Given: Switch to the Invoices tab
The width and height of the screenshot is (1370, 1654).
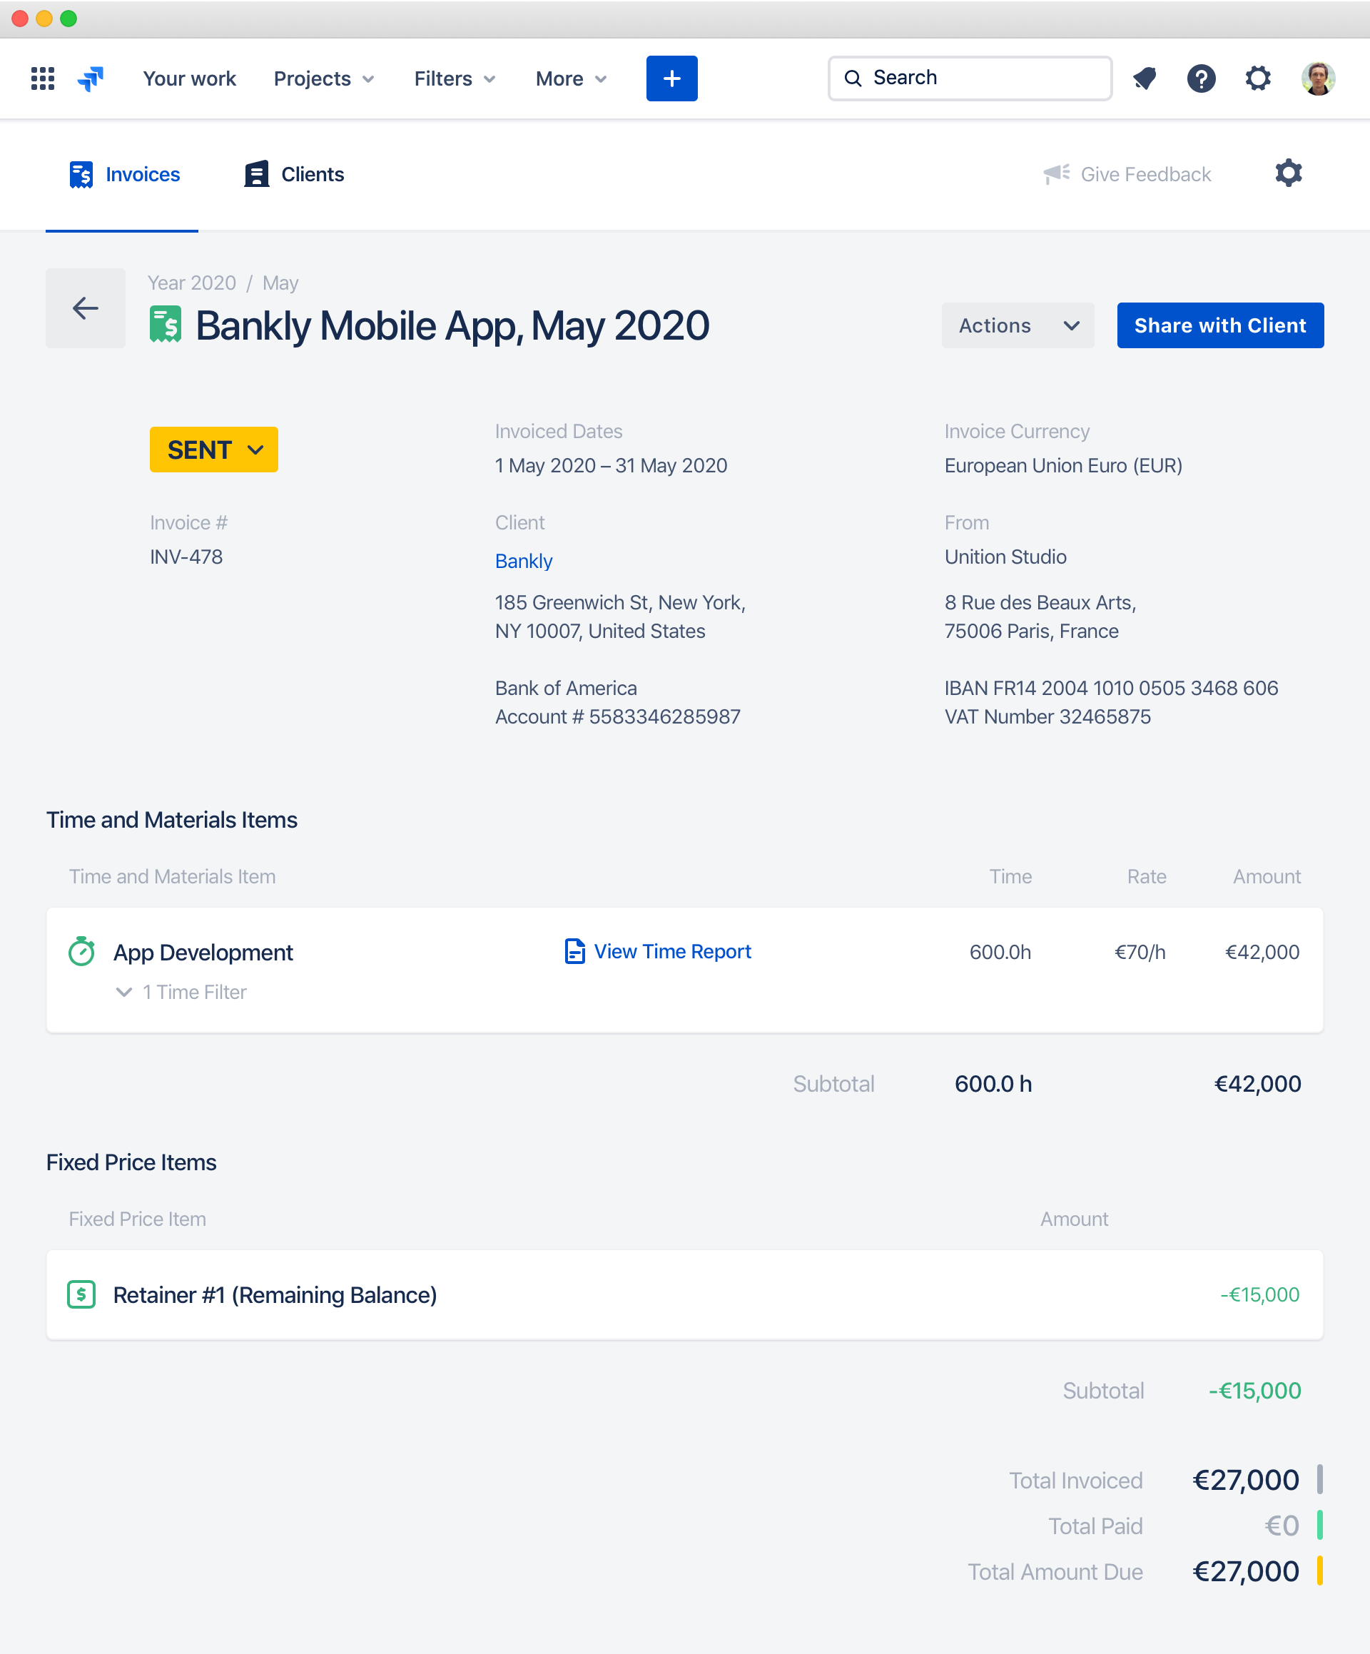Looking at the screenshot, I should pyautogui.click(x=123, y=174).
